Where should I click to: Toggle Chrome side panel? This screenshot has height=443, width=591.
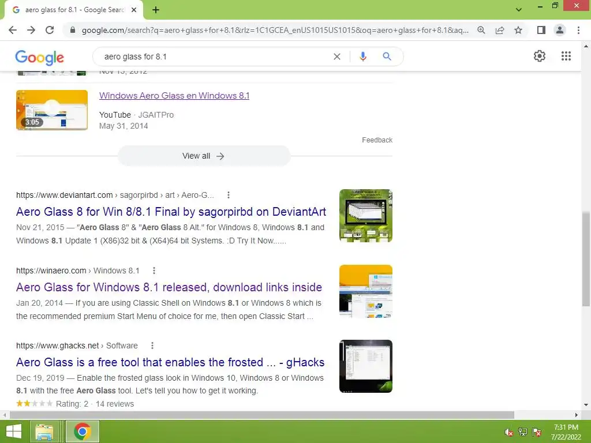point(541,30)
